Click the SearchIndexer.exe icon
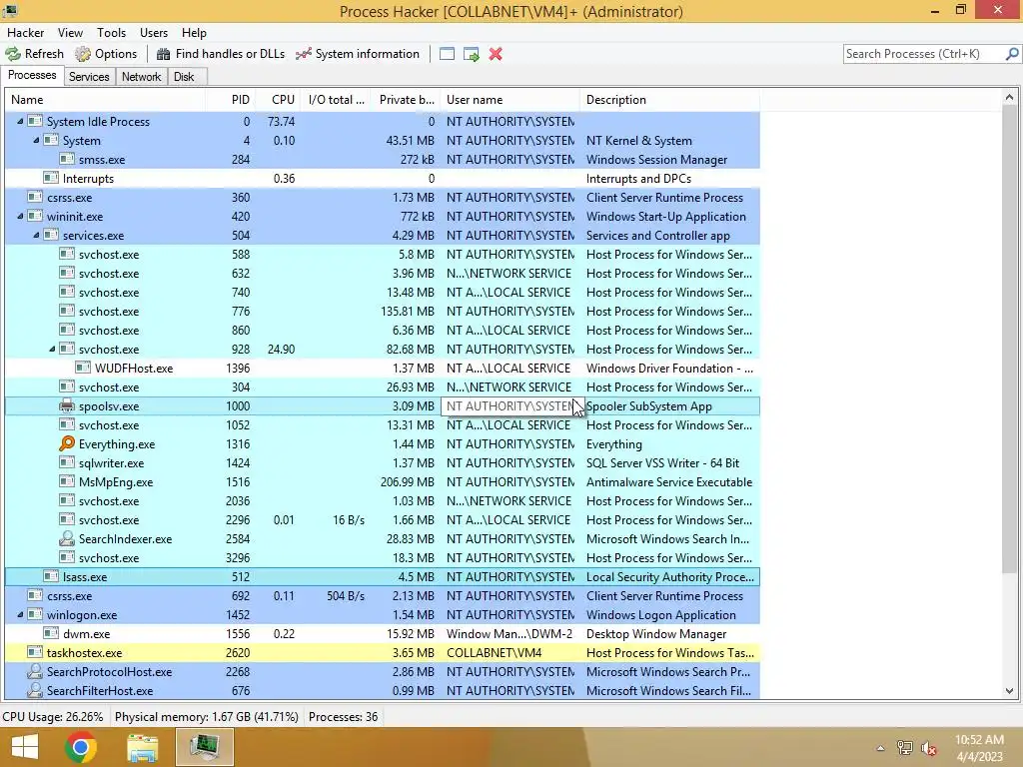1023x767 pixels. [x=67, y=538]
